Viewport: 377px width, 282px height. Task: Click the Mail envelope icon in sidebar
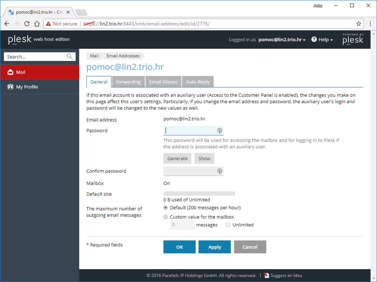coord(10,72)
